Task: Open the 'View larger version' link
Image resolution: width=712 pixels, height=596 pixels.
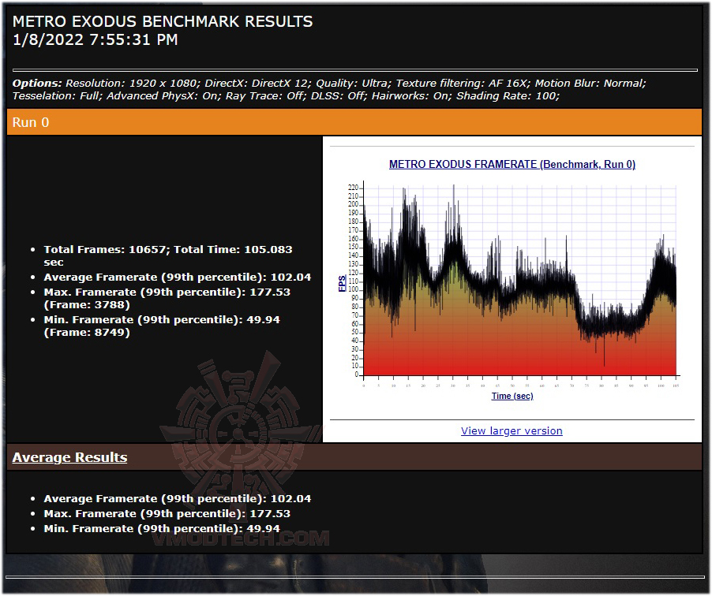Action: tap(512, 430)
